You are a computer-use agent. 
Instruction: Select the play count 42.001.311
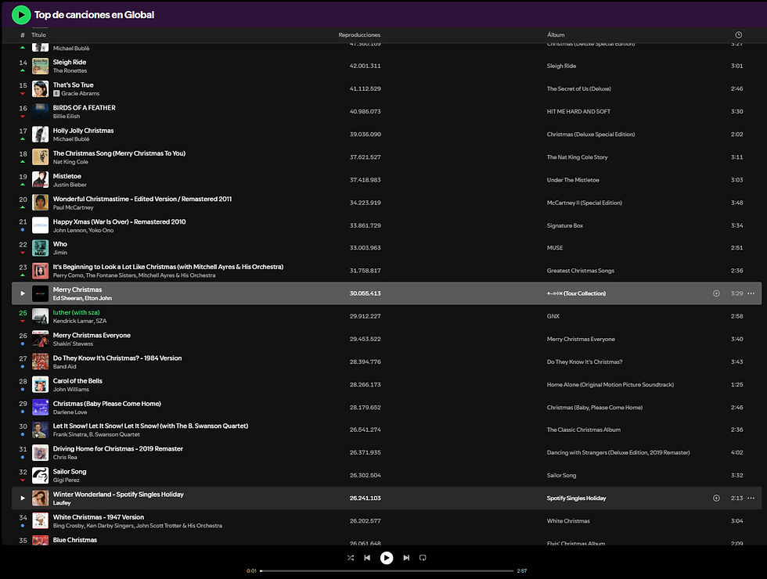coord(365,66)
